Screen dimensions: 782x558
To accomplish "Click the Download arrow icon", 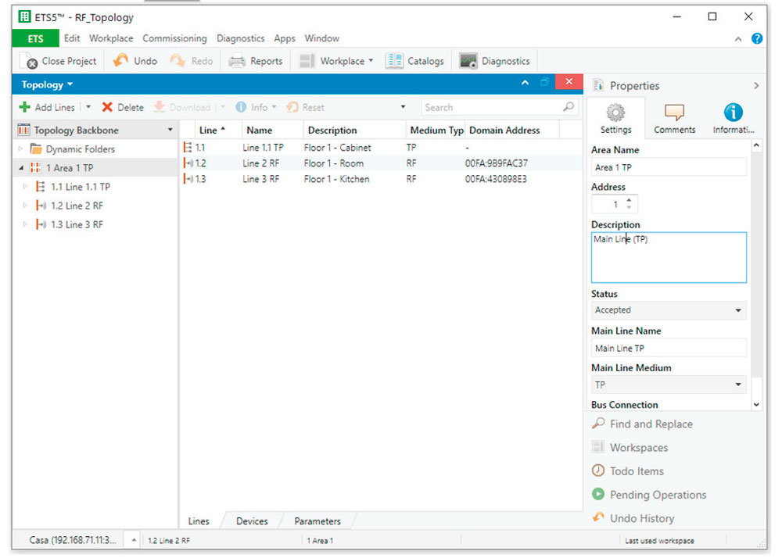I will [x=159, y=106].
